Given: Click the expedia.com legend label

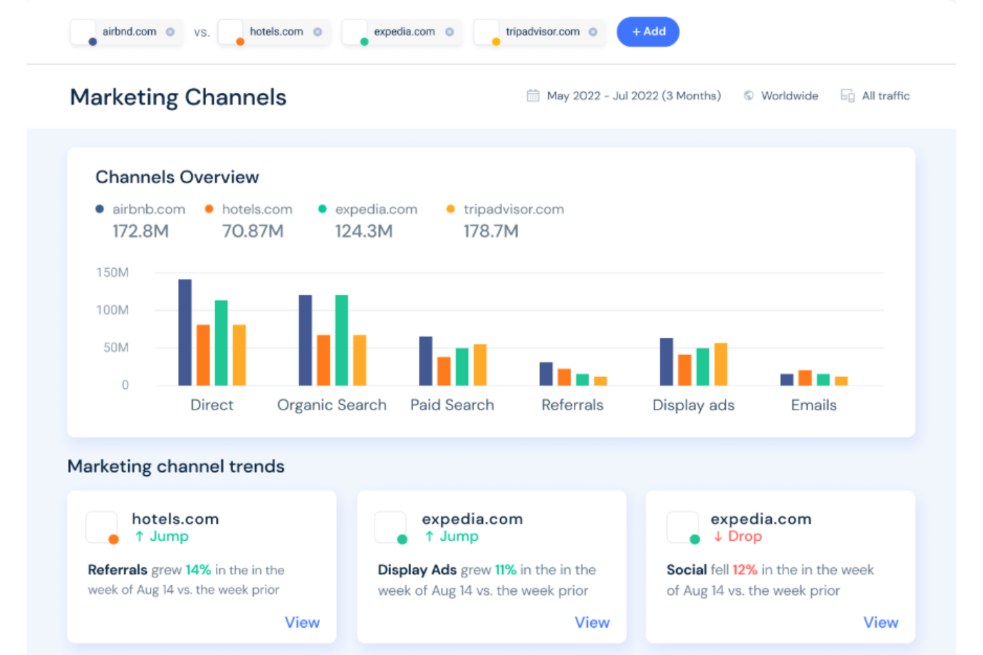Looking at the screenshot, I should [x=376, y=209].
